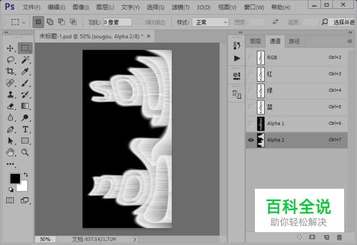Select the Path Selection tool
This screenshot has width=357, height=245.
[10, 141]
